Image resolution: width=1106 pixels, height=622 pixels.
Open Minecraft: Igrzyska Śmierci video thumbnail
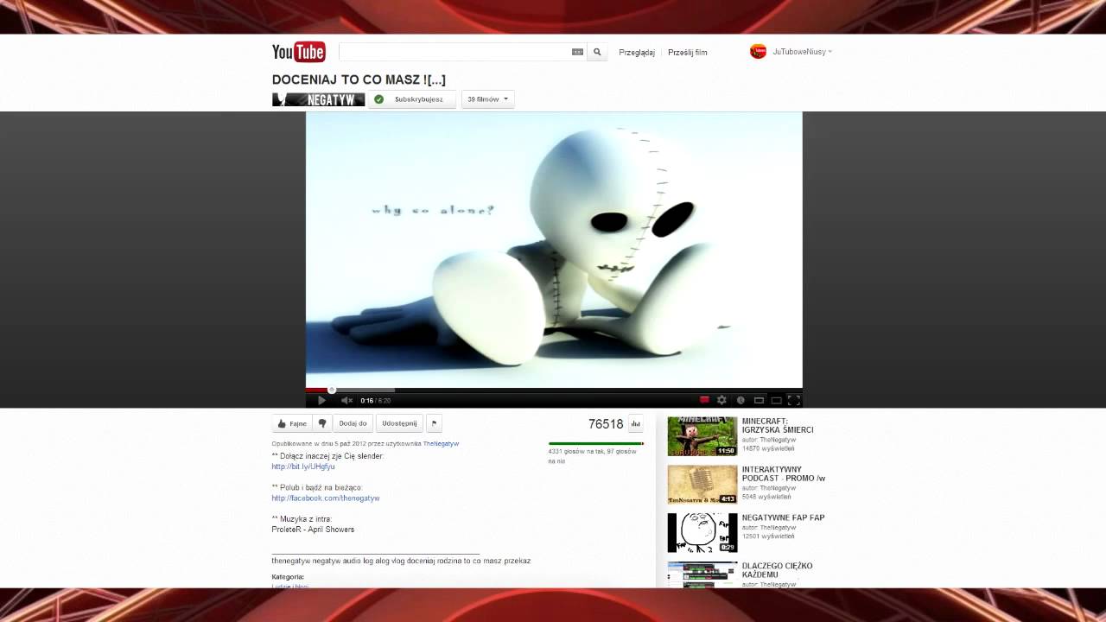click(x=702, y=436)
